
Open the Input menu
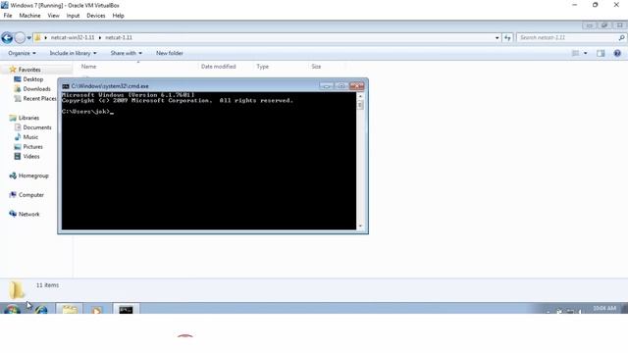coord(73,16)
